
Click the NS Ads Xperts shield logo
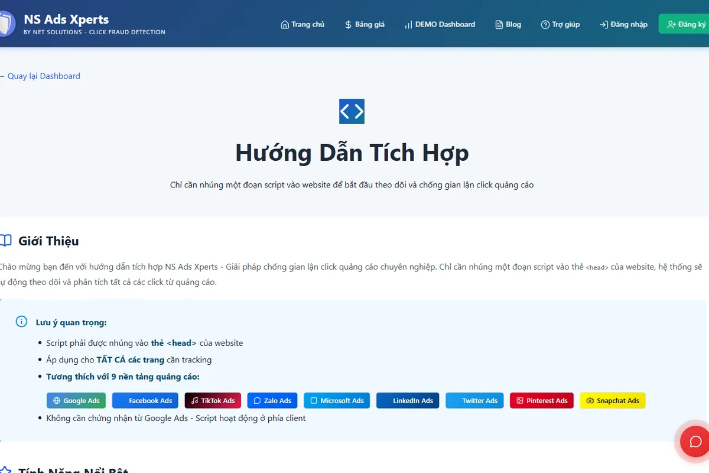(x=6, y=24)
